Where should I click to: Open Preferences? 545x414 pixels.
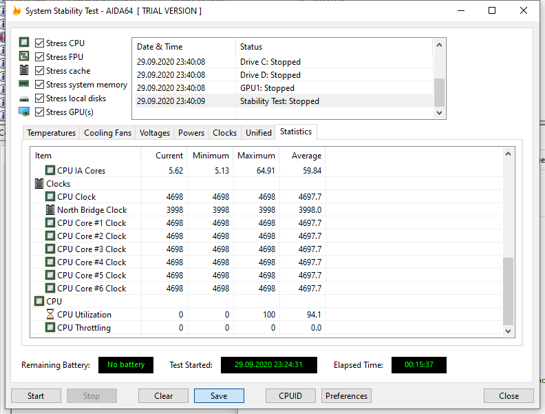point(346,396)
